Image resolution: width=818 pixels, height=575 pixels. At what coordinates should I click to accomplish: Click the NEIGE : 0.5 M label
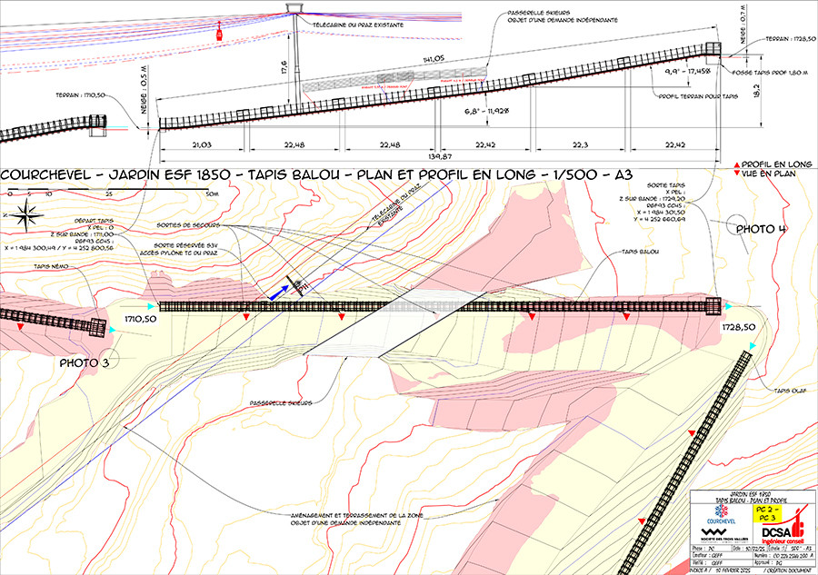click(145, 89)
